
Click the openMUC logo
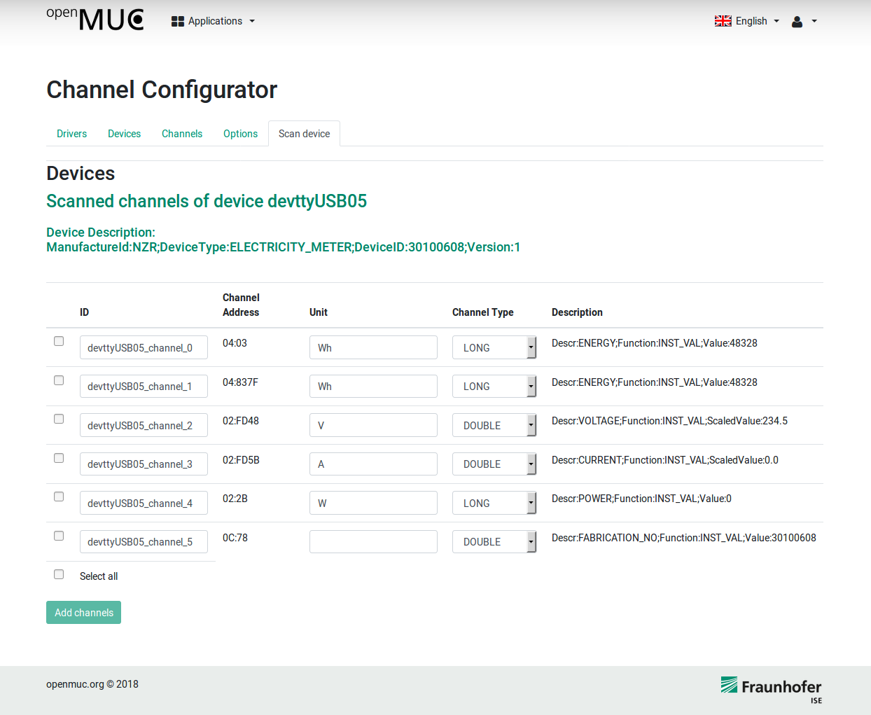coord(95,20)
